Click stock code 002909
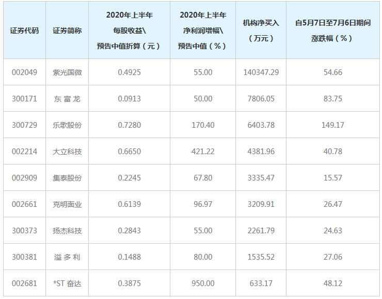This screenshot has height=299, width=382. click(x=25, y=178)
